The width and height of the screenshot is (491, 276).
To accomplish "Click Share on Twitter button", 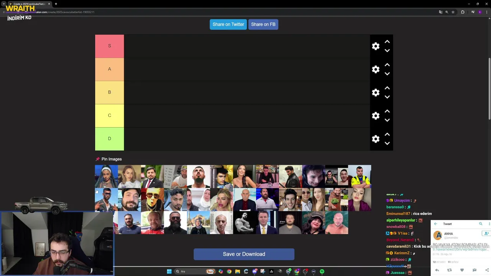I will coord(228,24).
